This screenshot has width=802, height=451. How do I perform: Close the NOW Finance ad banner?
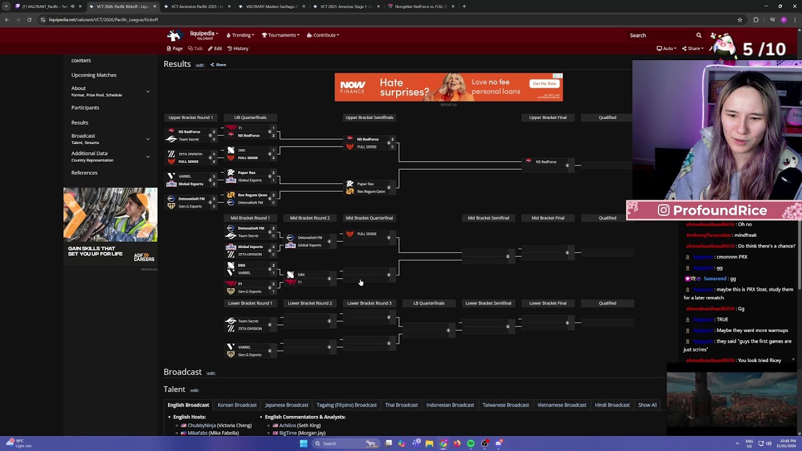click(x=560, y=76)
